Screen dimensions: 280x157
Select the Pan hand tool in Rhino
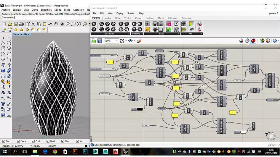[x=56, y=24]
